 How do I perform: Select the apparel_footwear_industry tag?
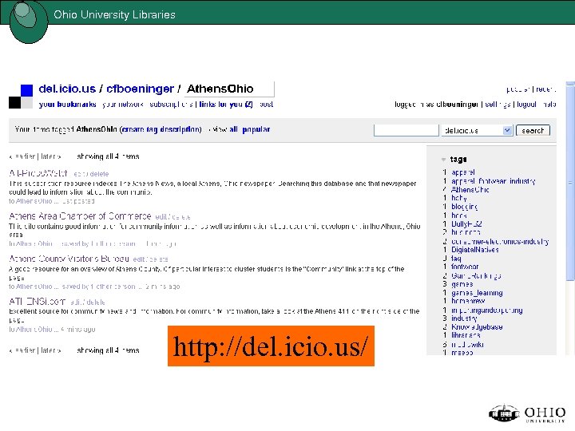[x=494, y=181]
